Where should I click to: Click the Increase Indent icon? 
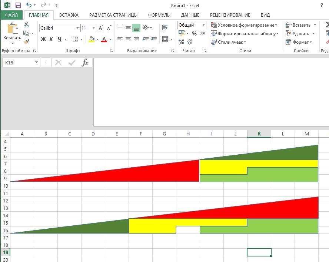pyautogui.click(x=154, y=39)
